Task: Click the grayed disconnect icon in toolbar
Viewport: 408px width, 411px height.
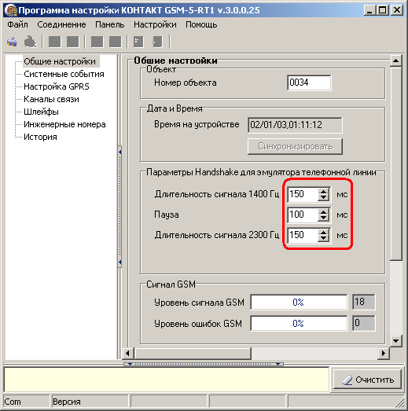Action: pos(30,42)
